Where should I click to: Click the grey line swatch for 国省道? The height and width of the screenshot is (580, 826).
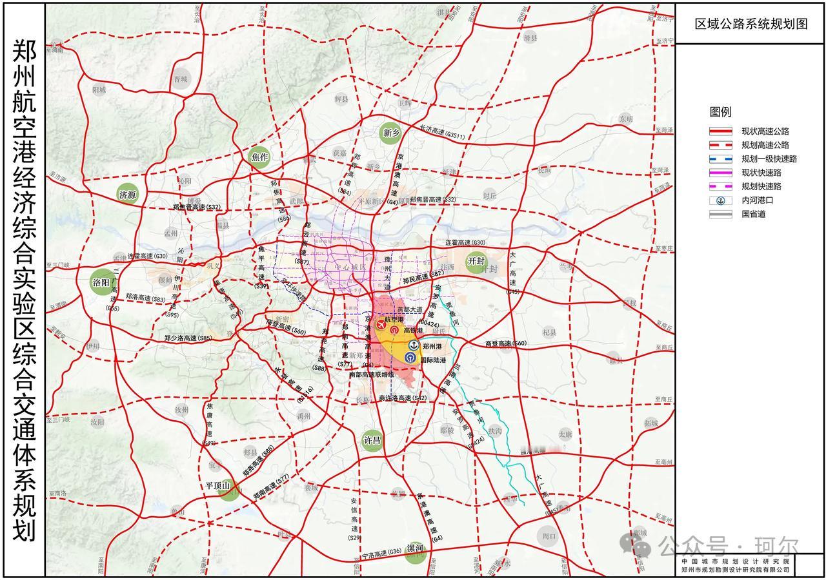point(722,214)
